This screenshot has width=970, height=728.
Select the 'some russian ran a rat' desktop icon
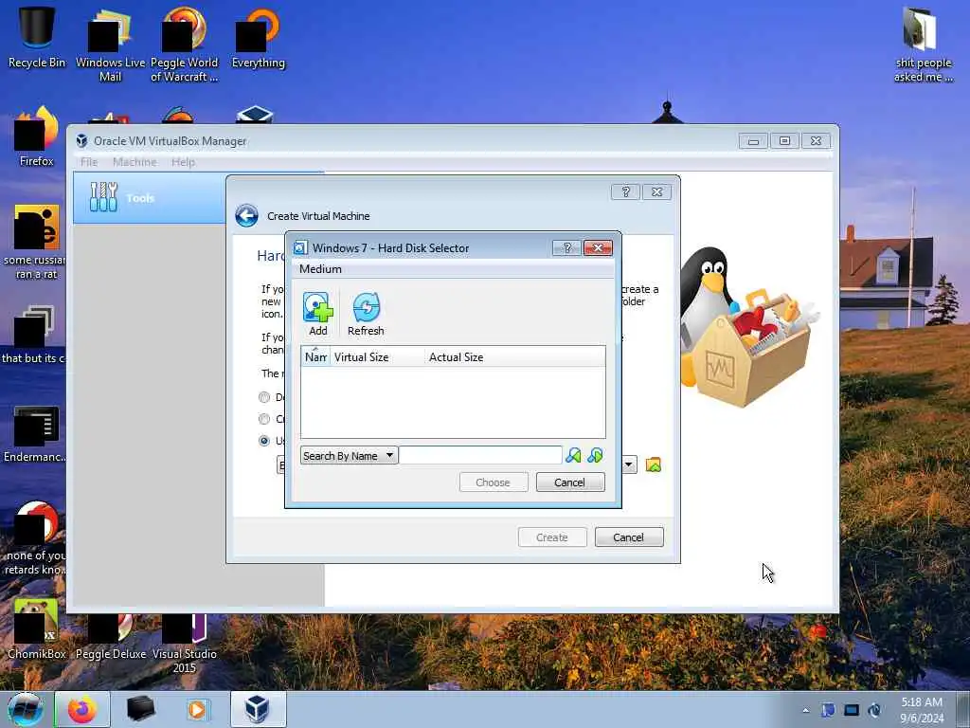(35, 243)
